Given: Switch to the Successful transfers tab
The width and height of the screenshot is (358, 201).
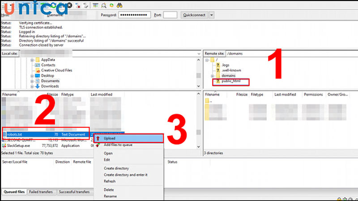Looking at the screenshot, I should coord(74,192).
